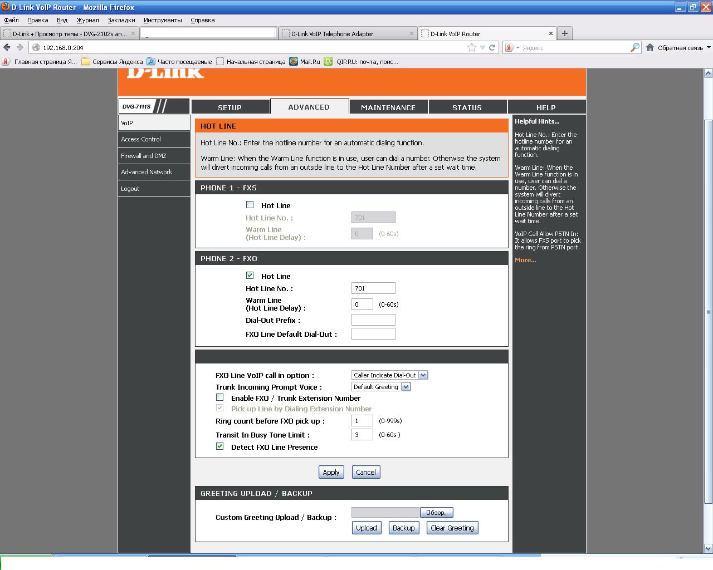The image size is (713, 570).
Task: Switch to the ADVANCED tab
Action: [x=309, y=107]
